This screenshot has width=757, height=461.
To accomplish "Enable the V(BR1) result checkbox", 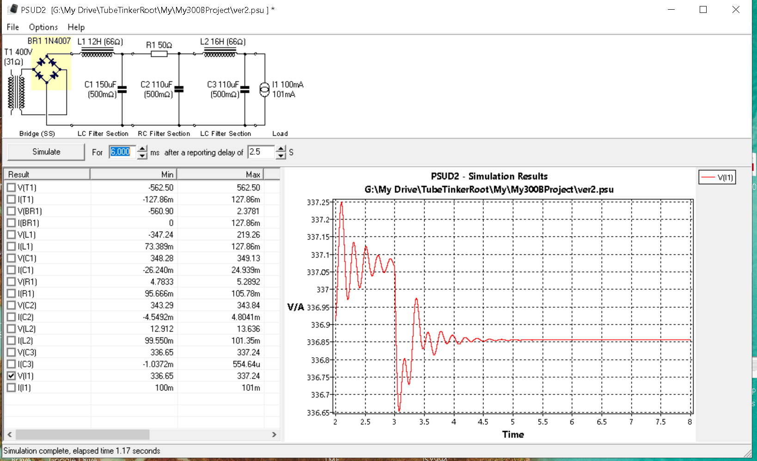I will coord(12,211).
